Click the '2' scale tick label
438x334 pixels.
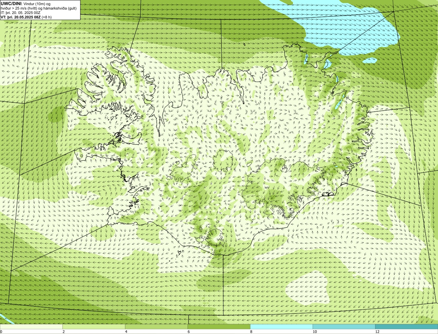click(x=64, y=332)
